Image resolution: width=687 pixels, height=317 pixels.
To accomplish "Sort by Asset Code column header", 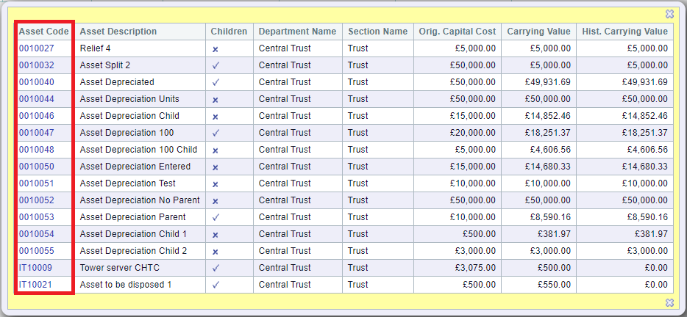I will [44, 32].
